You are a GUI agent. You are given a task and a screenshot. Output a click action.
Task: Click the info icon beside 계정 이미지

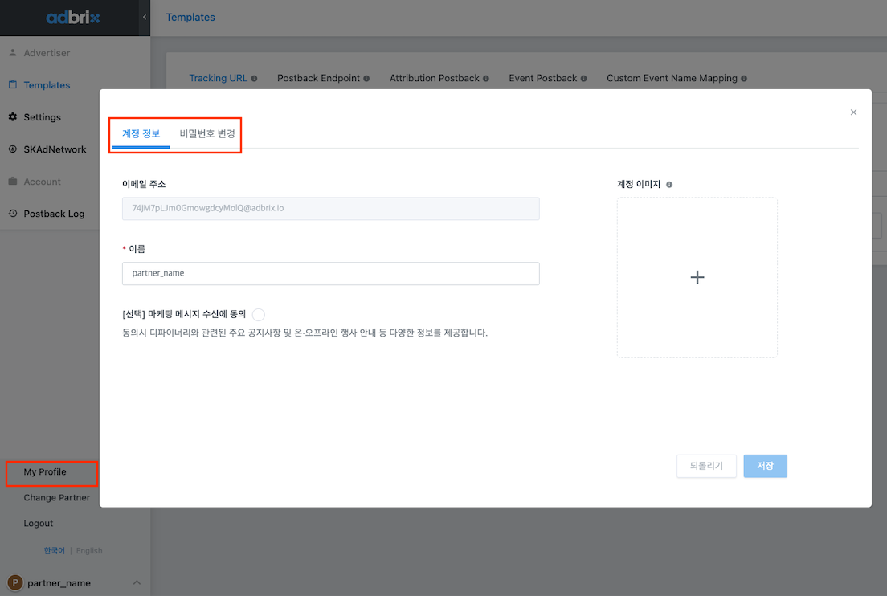(x=669, y=185)
